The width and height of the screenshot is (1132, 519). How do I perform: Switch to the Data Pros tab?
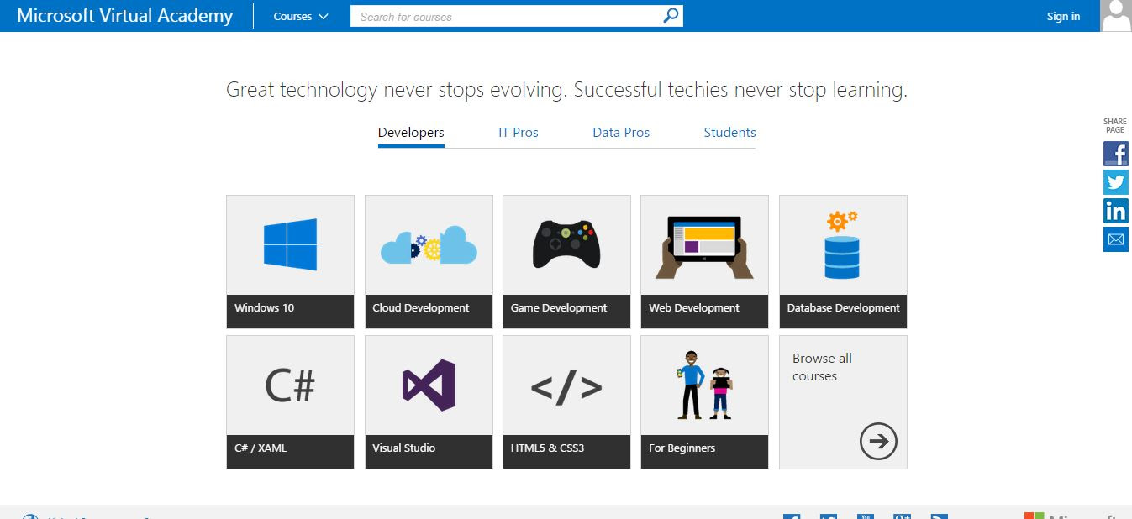point(621,132)
